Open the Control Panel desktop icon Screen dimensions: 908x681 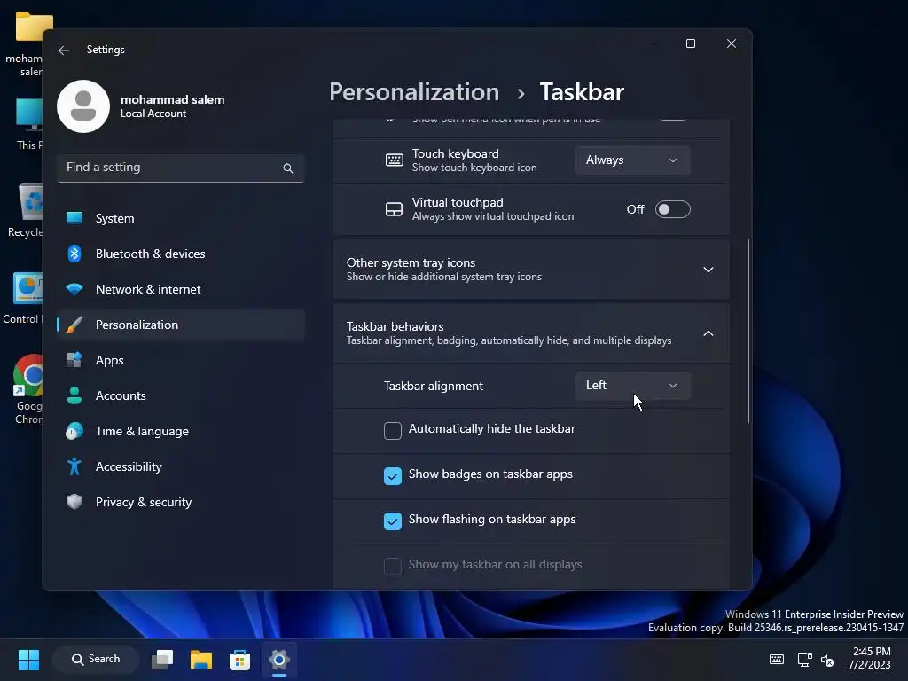[x=24, y=298]
